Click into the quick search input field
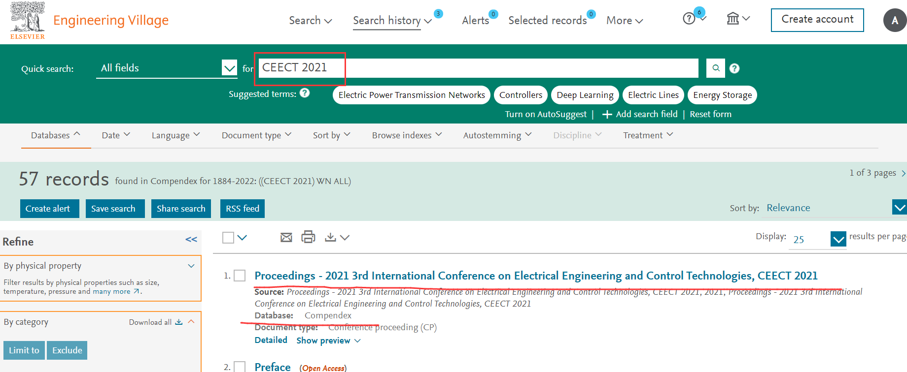The width and height of the screenshot is (907, 372). click(x=478, y=68)
